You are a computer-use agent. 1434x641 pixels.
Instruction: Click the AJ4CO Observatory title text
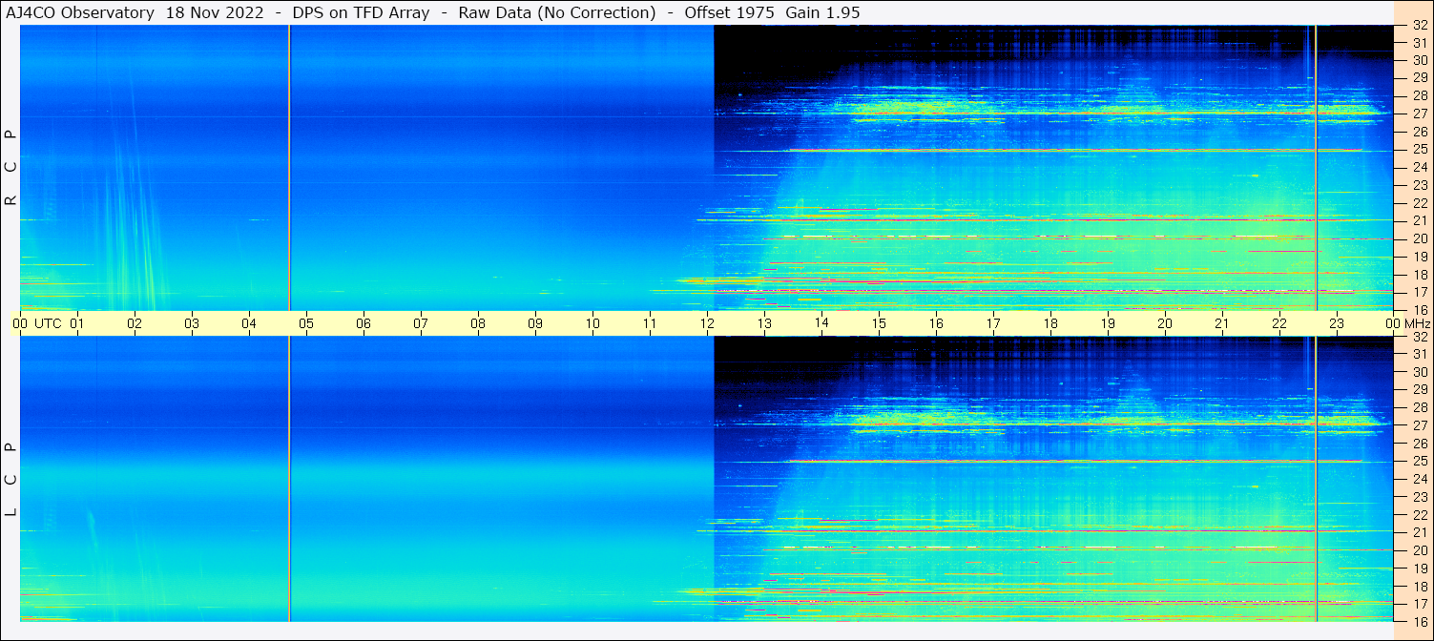pyautogui.click(x=80, y=12)
